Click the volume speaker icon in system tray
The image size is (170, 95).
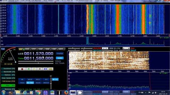(156, 93)
